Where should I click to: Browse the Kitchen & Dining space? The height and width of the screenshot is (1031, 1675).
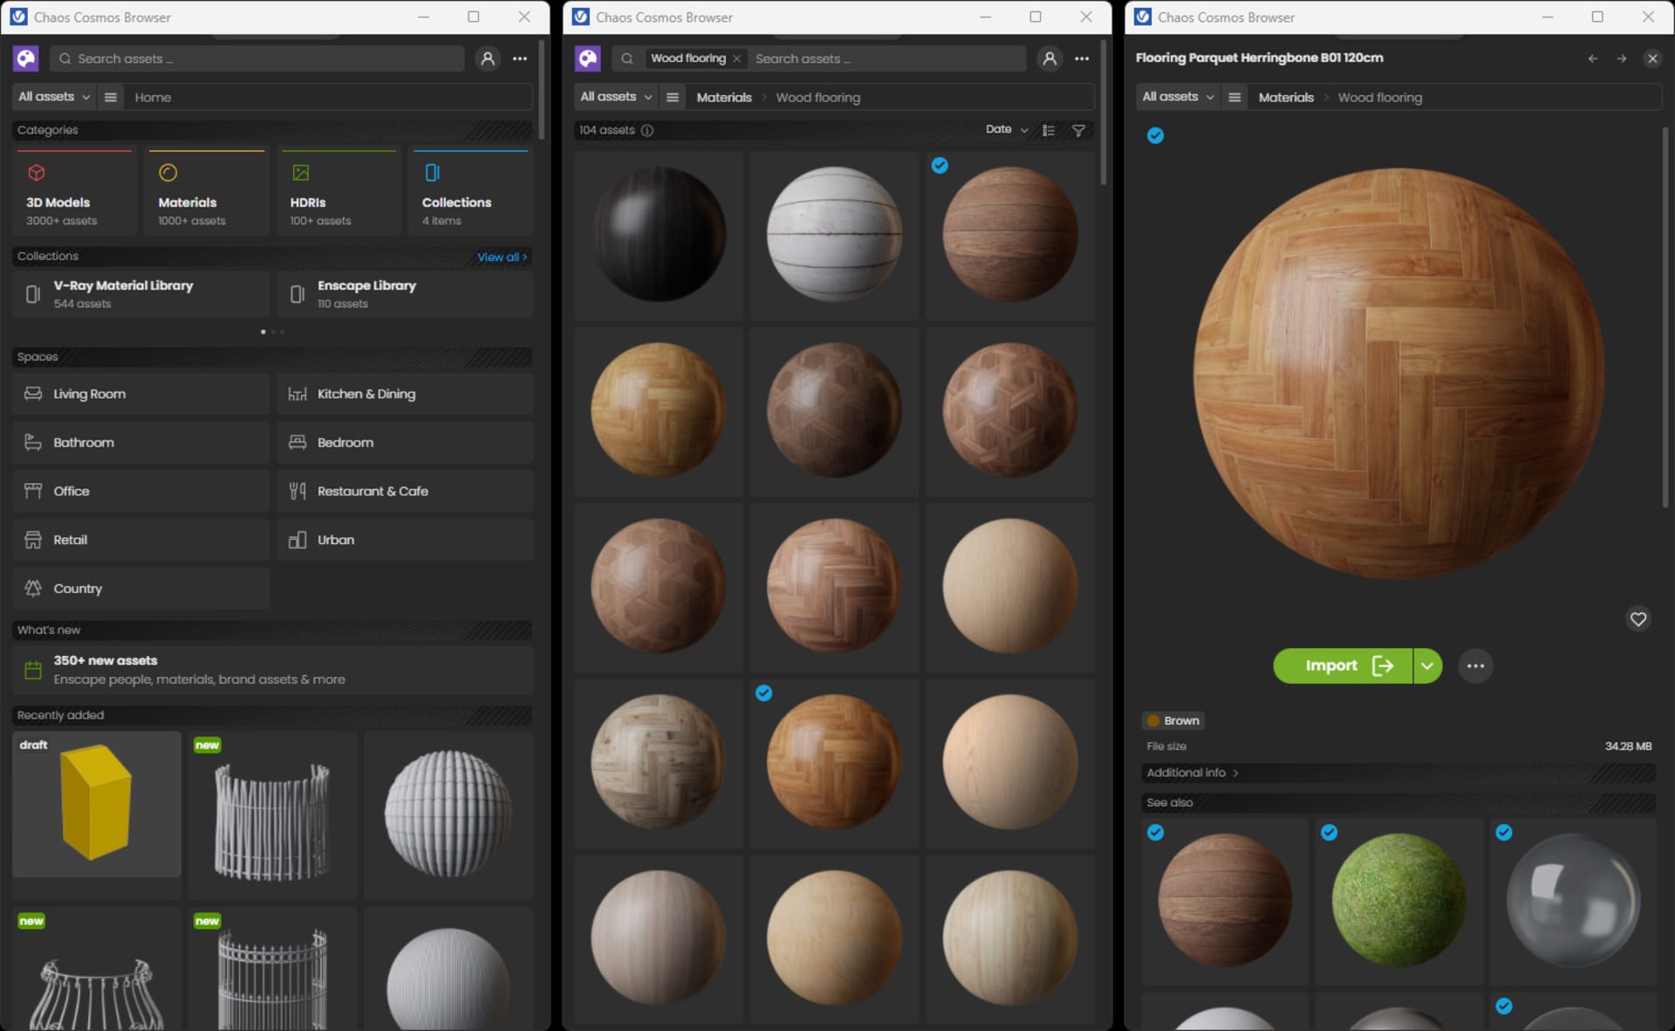click(405, 394)
